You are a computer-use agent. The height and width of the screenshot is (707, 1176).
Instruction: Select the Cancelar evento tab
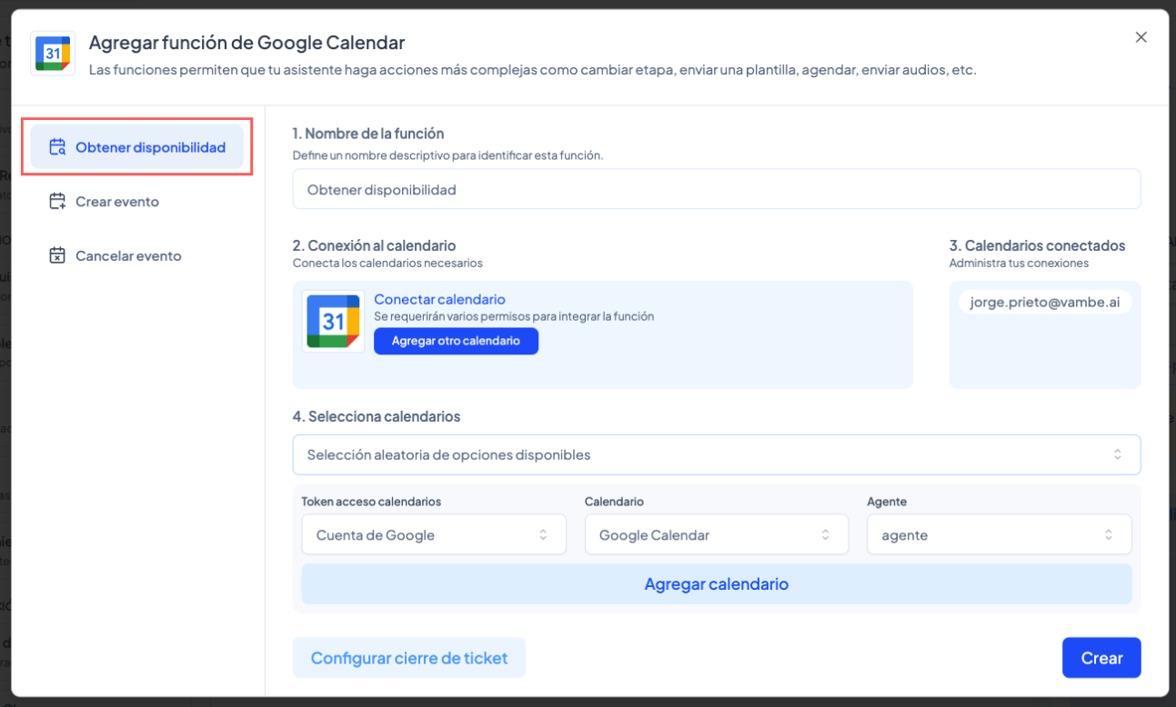tap(128, 256)
